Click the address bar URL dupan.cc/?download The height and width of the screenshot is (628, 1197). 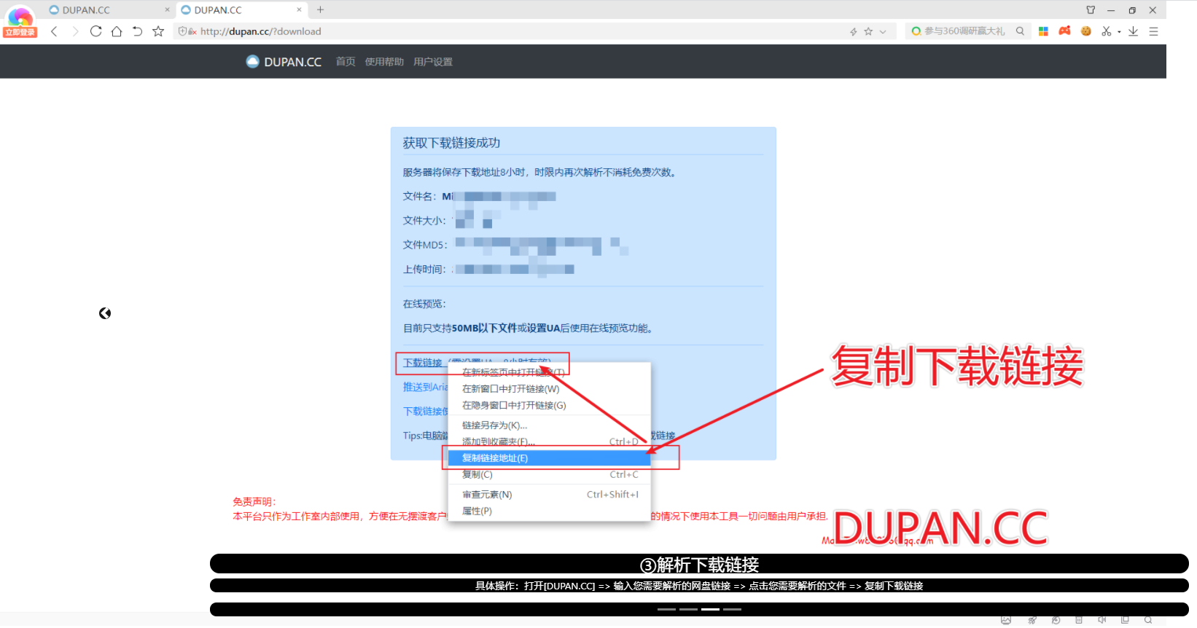[x=260, y=31]
